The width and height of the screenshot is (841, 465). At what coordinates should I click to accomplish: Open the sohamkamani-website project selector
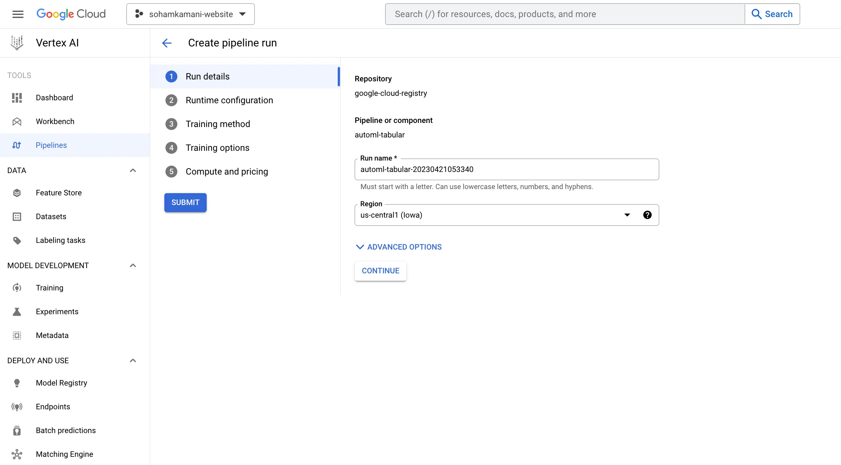(190, 14)
